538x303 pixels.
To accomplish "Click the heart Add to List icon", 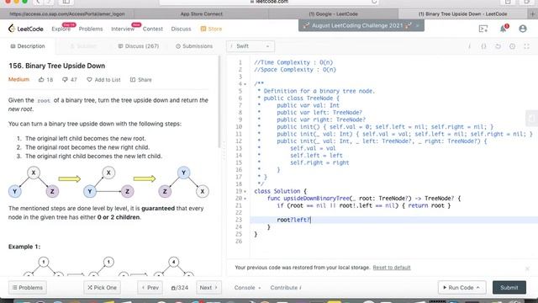I will click(x=89, y=80).
